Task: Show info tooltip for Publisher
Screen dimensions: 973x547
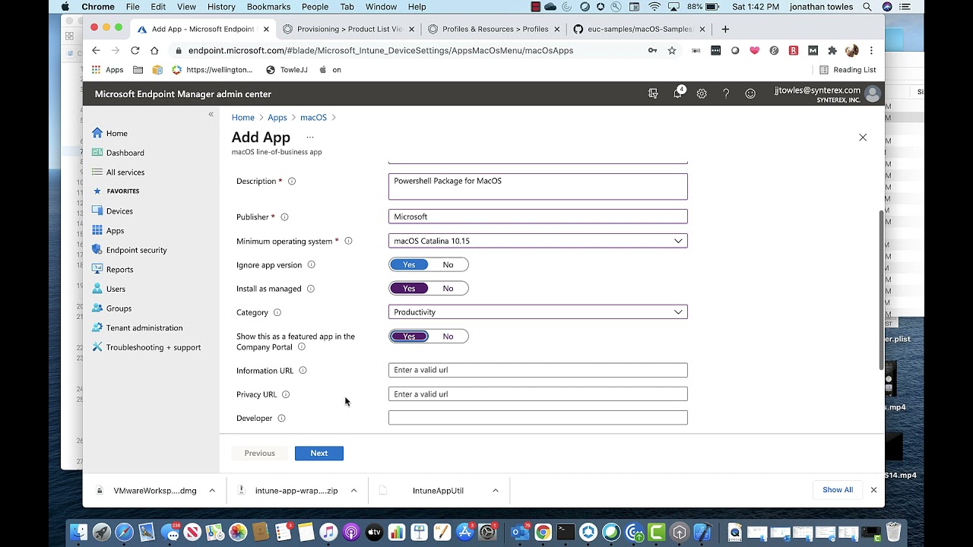Action: pyautogui.click(x=284, y=217)
